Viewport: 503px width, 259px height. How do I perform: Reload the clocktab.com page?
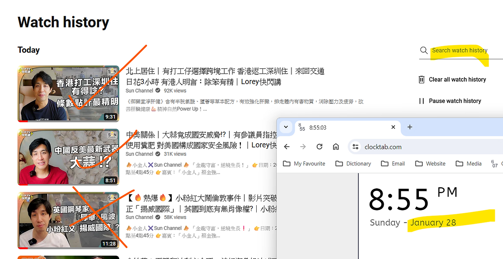(319, 147)
